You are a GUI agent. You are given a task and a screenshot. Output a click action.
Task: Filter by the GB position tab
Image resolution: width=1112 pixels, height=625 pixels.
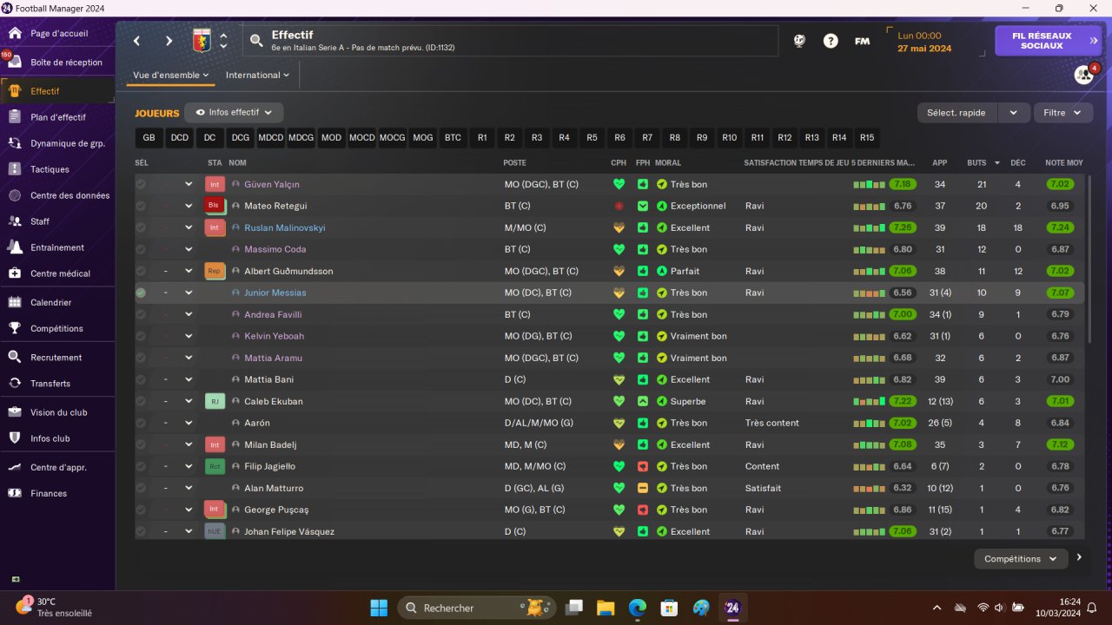coord(149,138)
